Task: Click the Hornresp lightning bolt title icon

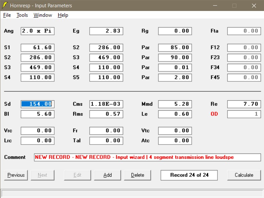Action: 5,5
